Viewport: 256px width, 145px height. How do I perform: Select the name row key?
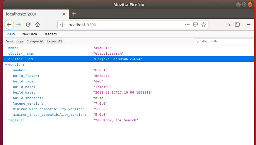click(13, 48)
